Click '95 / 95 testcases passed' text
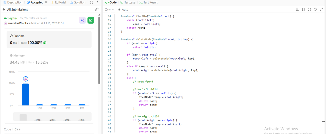 click(x=34, y=18)
